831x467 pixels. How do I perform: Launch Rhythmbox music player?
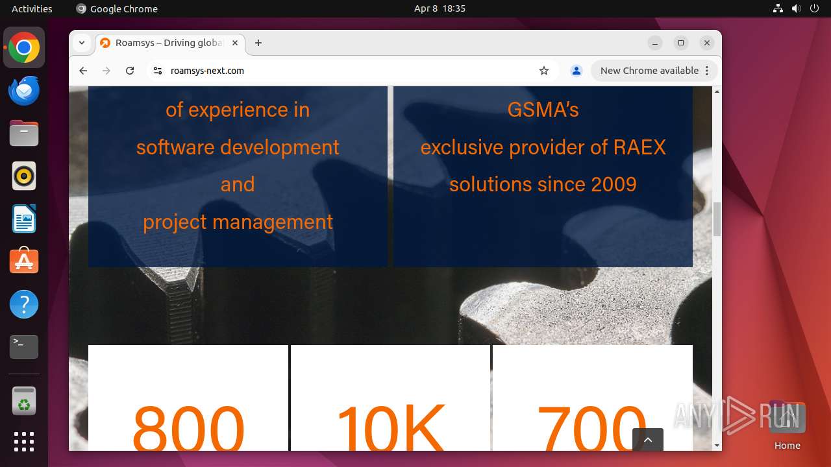click(24, 176)
